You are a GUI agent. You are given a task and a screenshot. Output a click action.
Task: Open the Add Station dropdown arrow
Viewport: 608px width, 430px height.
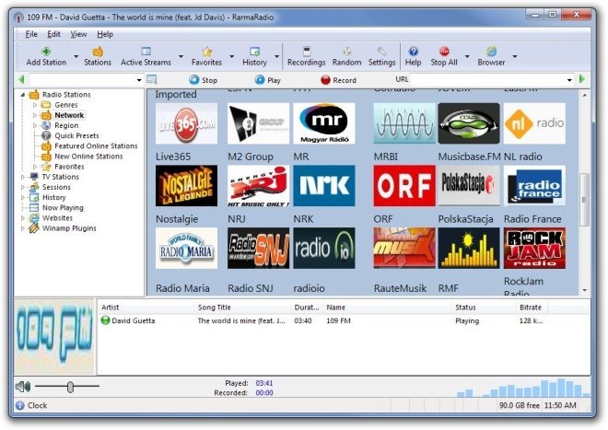coord(76,56)
